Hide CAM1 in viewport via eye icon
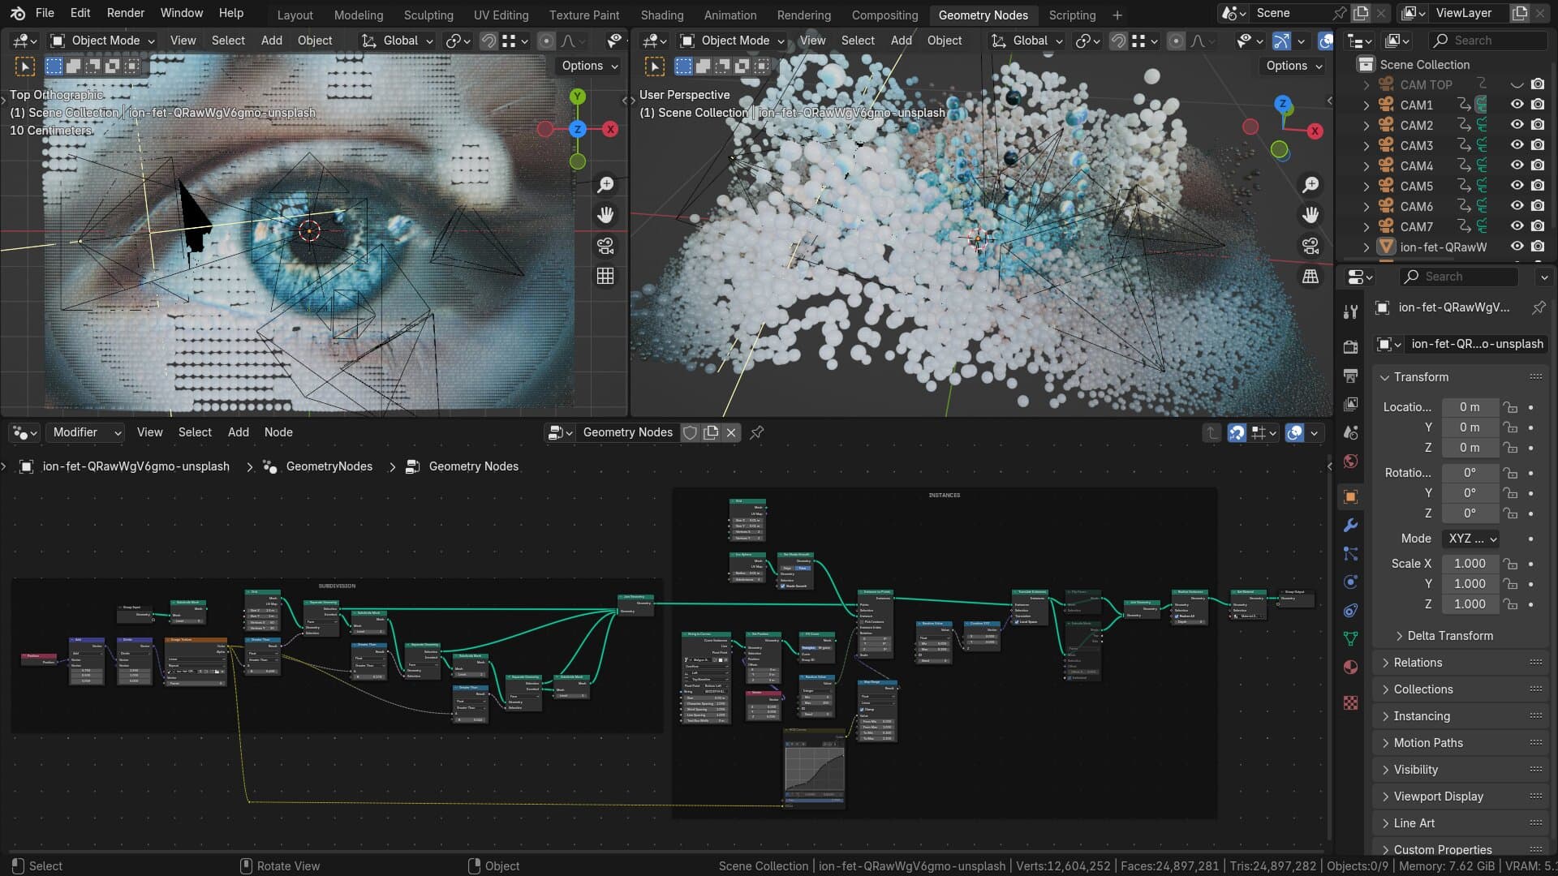The height and width of the screenshot is (876, 1558). click(1517, 105)
